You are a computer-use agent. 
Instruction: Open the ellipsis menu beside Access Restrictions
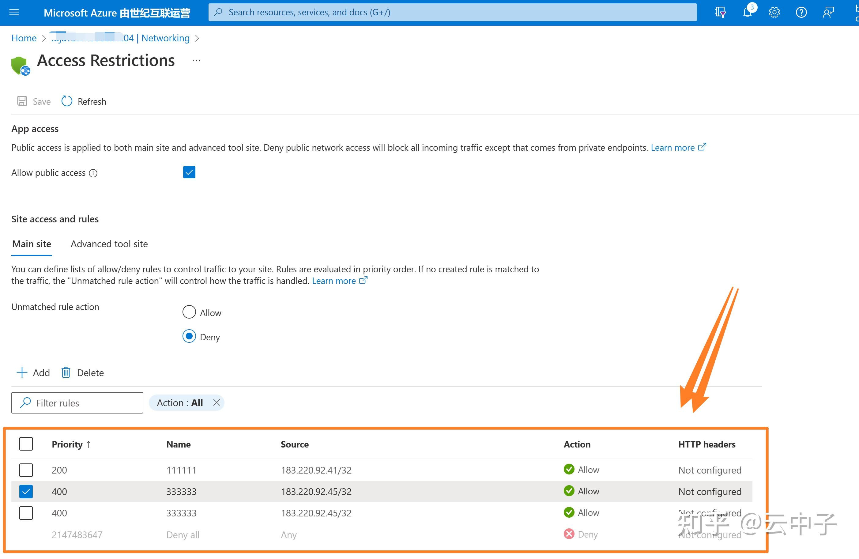pos(196,60)
